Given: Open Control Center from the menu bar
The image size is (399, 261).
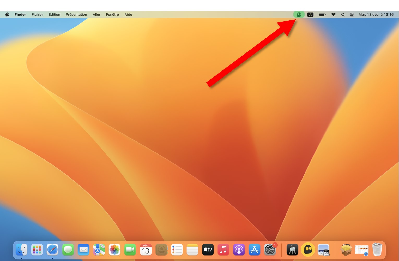Looking at the screenshot, I should pos(352,15).
